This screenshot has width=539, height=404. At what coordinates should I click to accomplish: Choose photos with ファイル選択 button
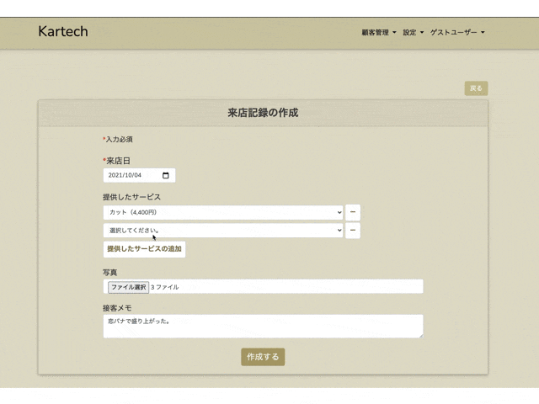pyautogui.click(x=128, y=287)
